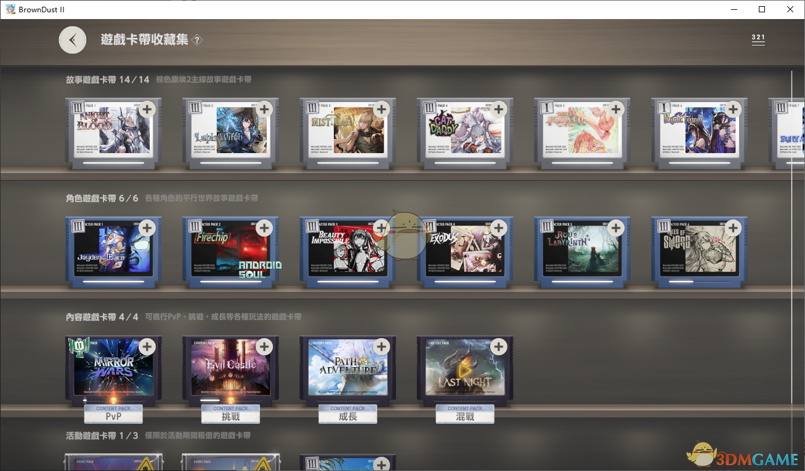The image size is (805, 471).
Task: Click the III level badge on Knight of Blood
Action: [x=78, y=108]
